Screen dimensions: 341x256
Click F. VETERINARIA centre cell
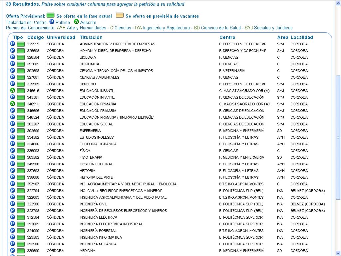pyautogui.click(x=232, y=71)
